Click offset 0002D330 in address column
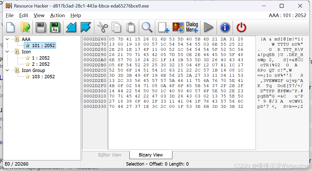 (95, 106)
